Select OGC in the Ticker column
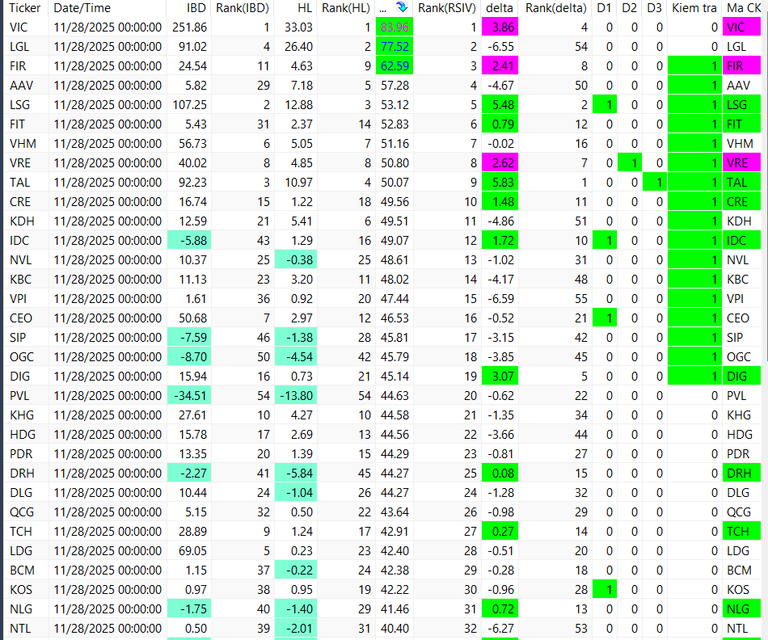768x640 pixels. (22, 357)
